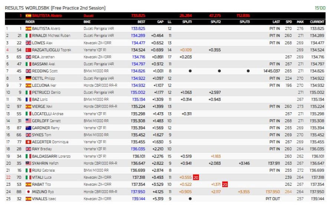Click the Spanish flag beside RABAT Tito
This screenshot has width=334, height=205.
(28, 184)
